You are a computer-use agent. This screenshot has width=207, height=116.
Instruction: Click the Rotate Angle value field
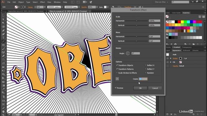coord(136,53)
